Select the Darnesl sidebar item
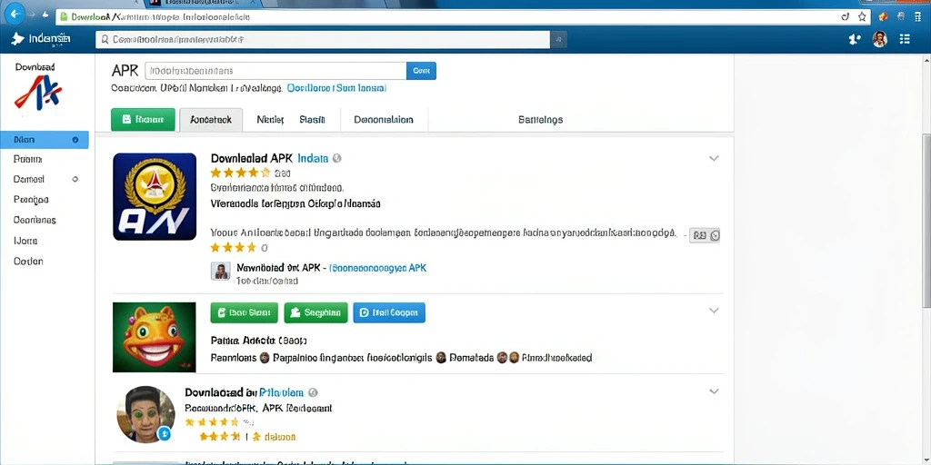Viewport: 931px width, 465px height. click(x=28, y=179)
